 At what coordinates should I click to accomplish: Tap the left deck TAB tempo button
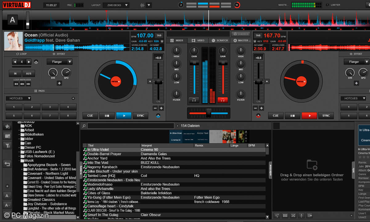click(x=159, y=35)
